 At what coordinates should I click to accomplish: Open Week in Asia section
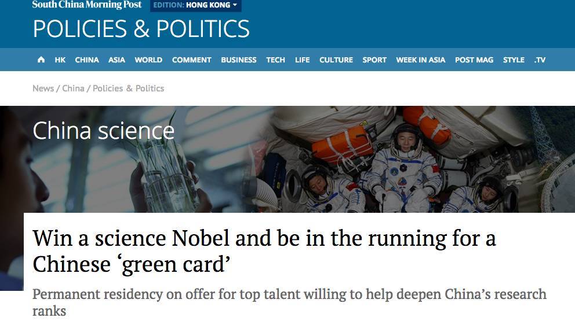421,60
